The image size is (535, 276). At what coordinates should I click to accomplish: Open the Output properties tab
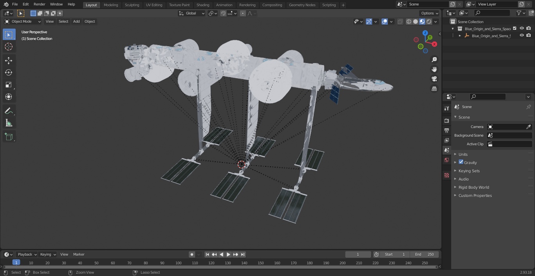click(x=446, y=130)
